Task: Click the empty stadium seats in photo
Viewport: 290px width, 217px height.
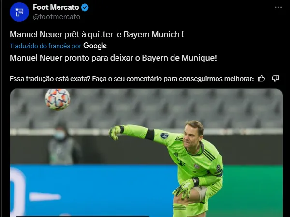Action: [x=146, y=108]
